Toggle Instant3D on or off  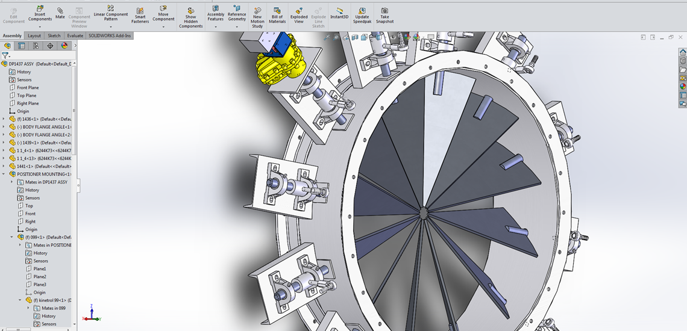point(339,13)
